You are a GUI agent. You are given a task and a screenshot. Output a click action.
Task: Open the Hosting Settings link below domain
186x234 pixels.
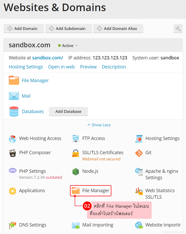pyautogui.click(x=26, y=67)
